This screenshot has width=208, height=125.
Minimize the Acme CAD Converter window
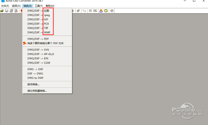point(185,1)
